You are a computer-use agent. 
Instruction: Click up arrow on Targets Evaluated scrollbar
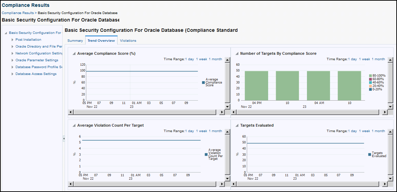pos(390,131)
